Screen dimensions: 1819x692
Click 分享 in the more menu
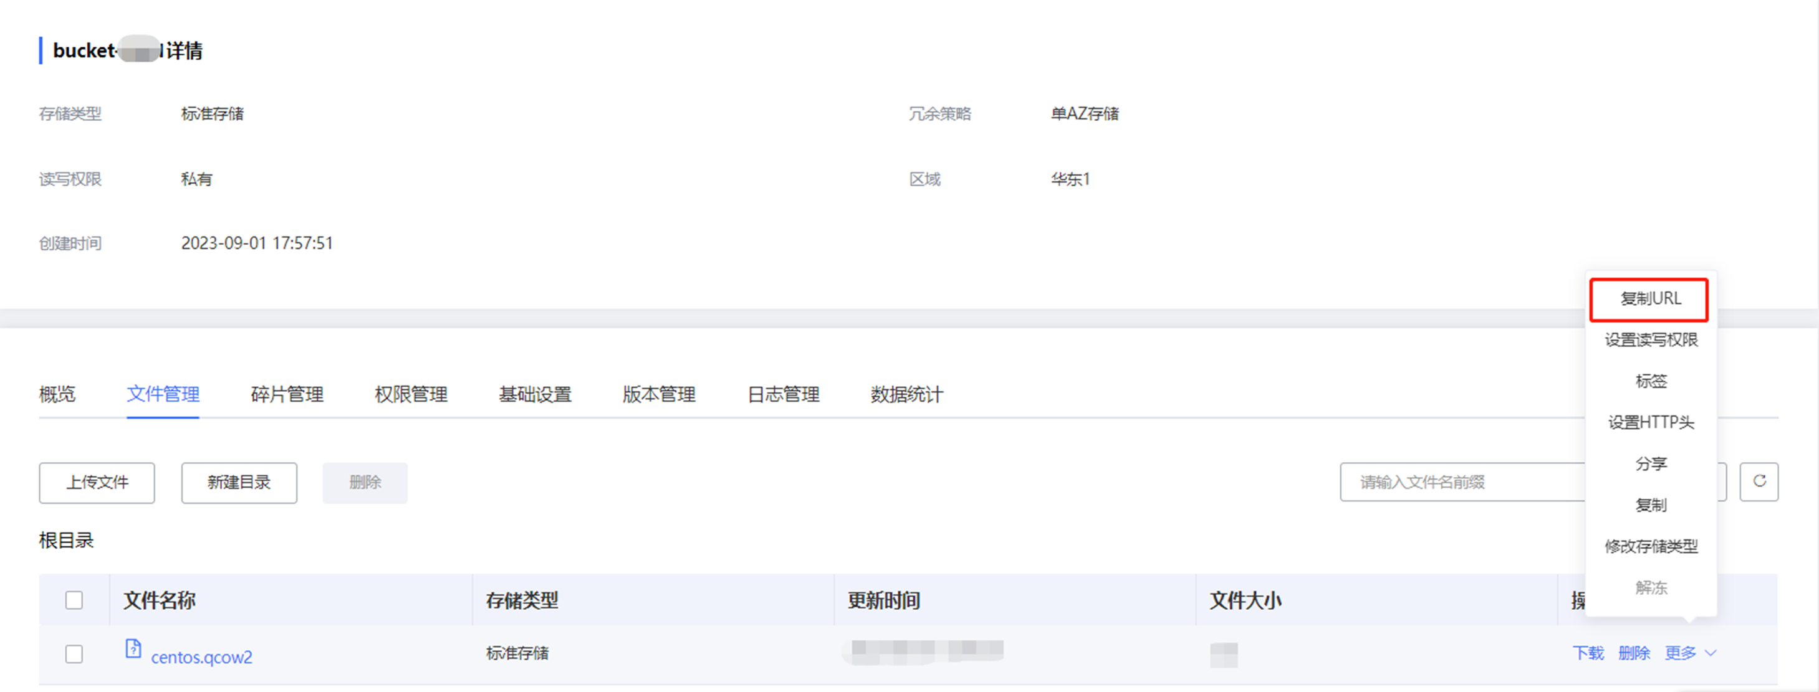[x=1650, y=464]
